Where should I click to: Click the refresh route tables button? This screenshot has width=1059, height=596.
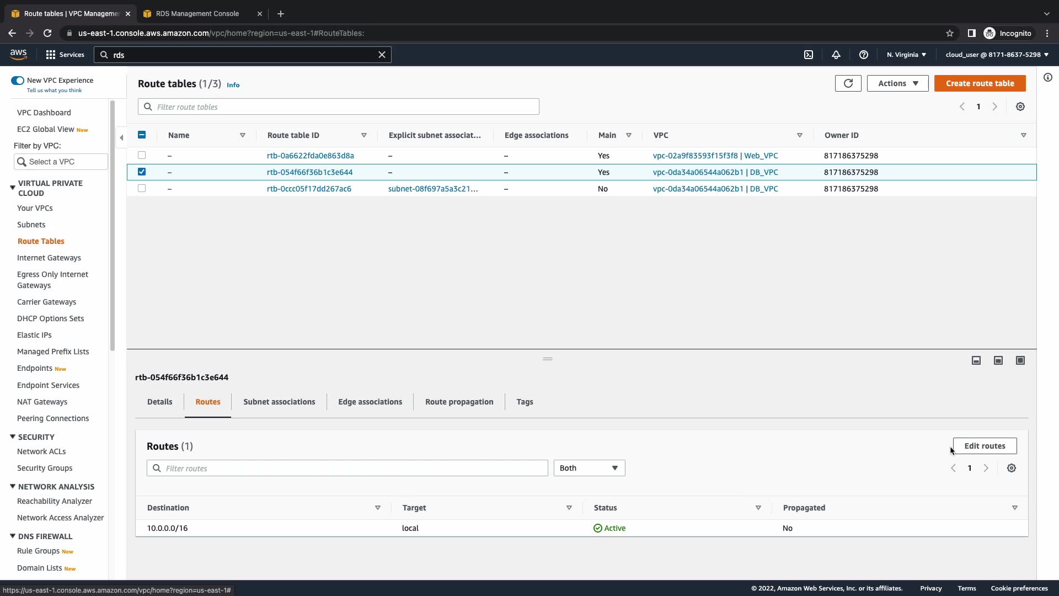click(848, 83)
